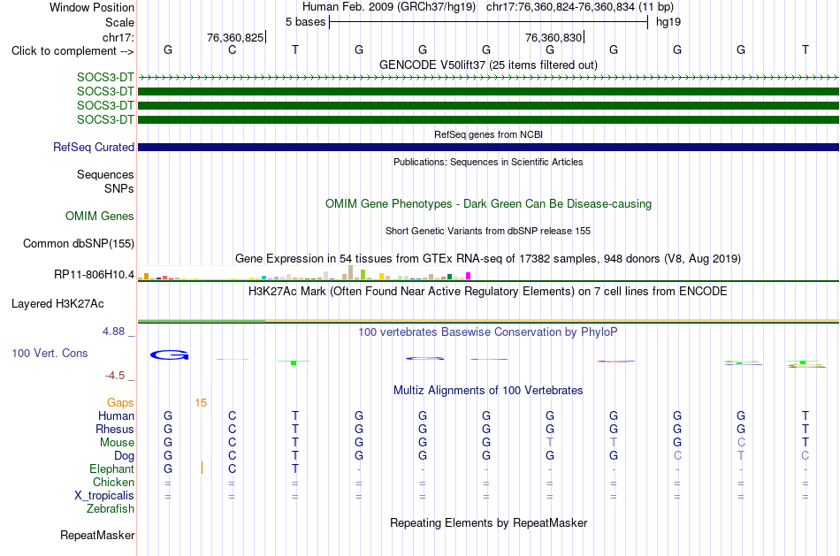Click the 'chr17:76,360,824-76,360,834 (11 bp)' position text
The width and height of the screenshot is (840, 556).
[x=580, y=7]
